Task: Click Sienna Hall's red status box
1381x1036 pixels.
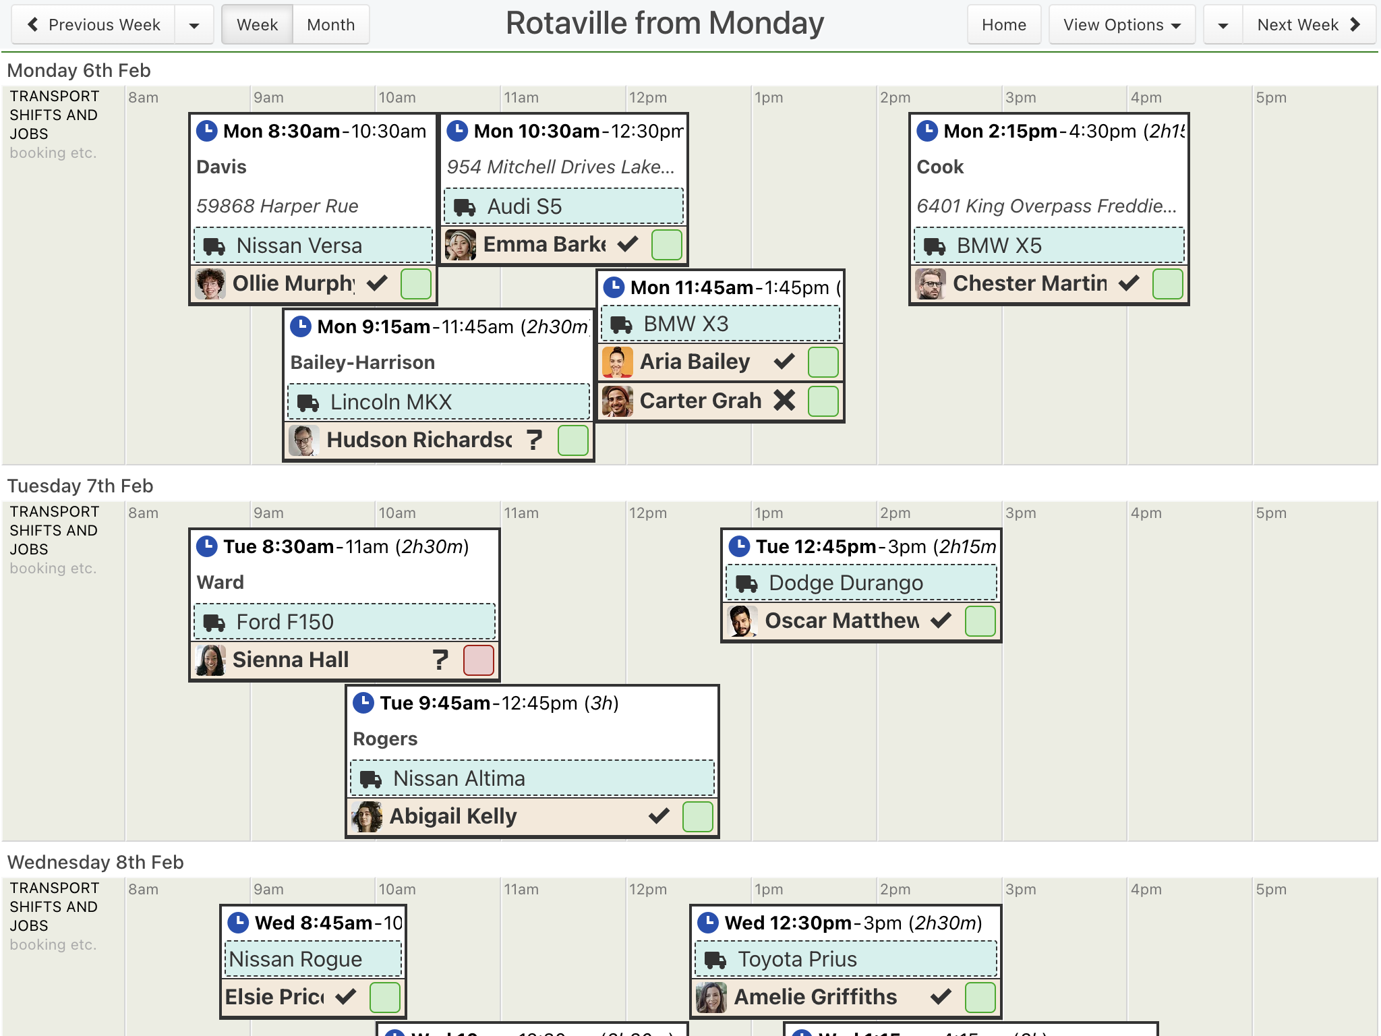Action: pyautogui.click(x=479, y=660)
